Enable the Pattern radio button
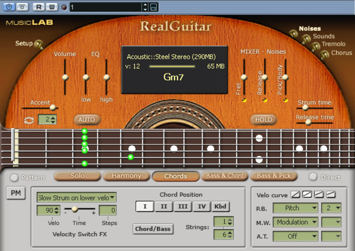Screen dimensions: 355x251 pos(14,177)
